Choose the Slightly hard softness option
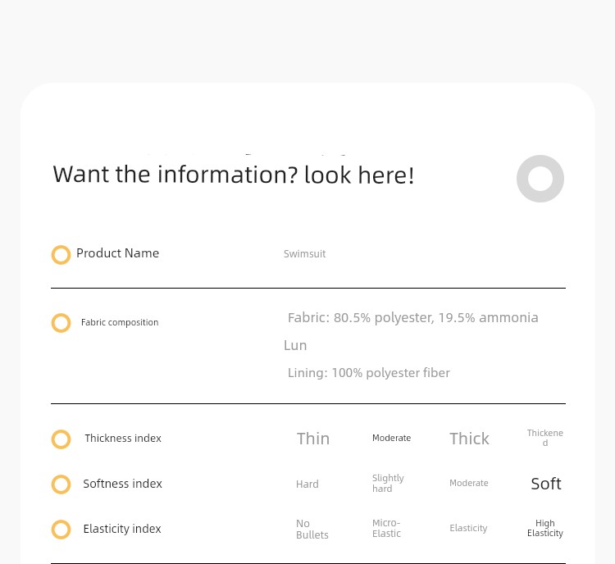The height and width of the screenshot is (564, 615). tap(388, 483)
